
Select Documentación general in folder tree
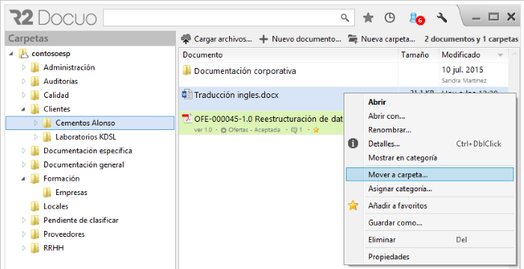pos(84,165)
